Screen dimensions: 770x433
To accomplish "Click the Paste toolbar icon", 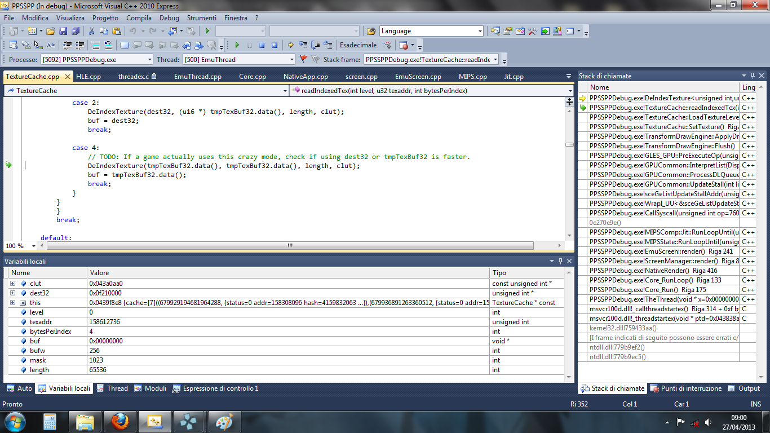I will pos(116,31).
